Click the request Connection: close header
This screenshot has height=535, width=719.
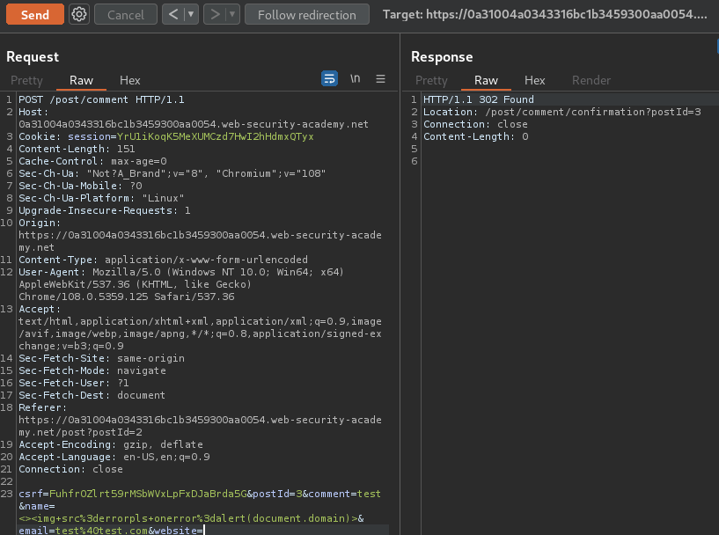pos(70,469)
